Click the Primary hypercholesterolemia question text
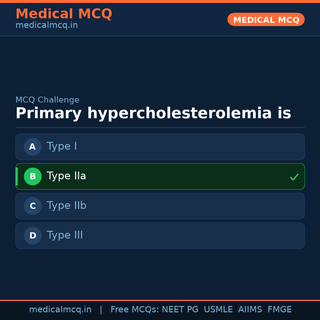Viewport: 320px width, 320px height. pos(153,113)
